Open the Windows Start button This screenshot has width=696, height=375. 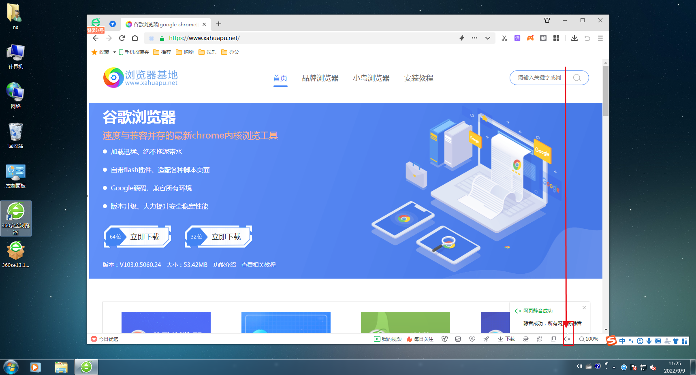tap(11, 367)
